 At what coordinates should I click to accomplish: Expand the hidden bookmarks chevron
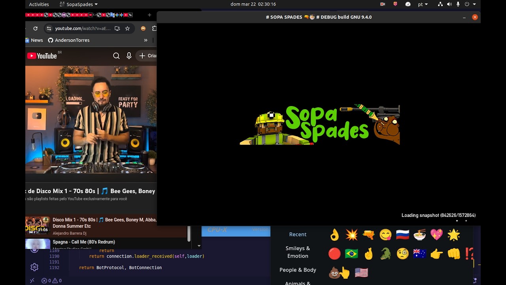[x=145, y=40]
